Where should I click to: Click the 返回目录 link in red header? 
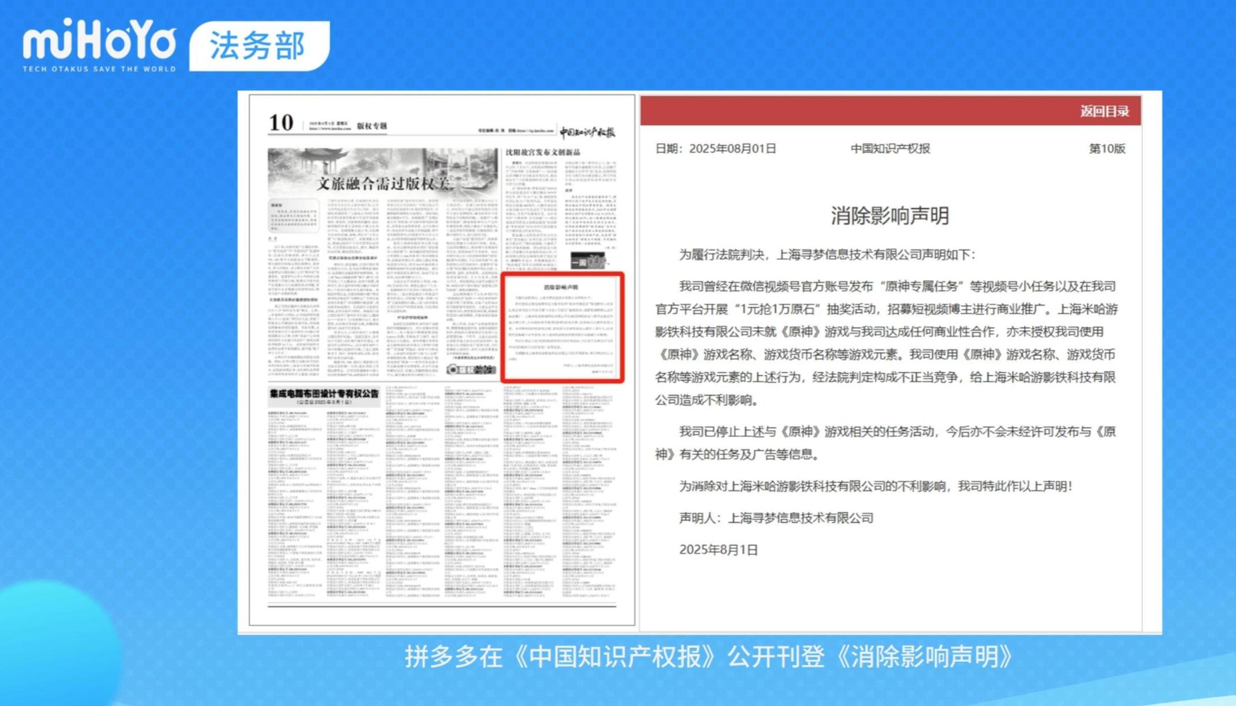pos(1104,111)
